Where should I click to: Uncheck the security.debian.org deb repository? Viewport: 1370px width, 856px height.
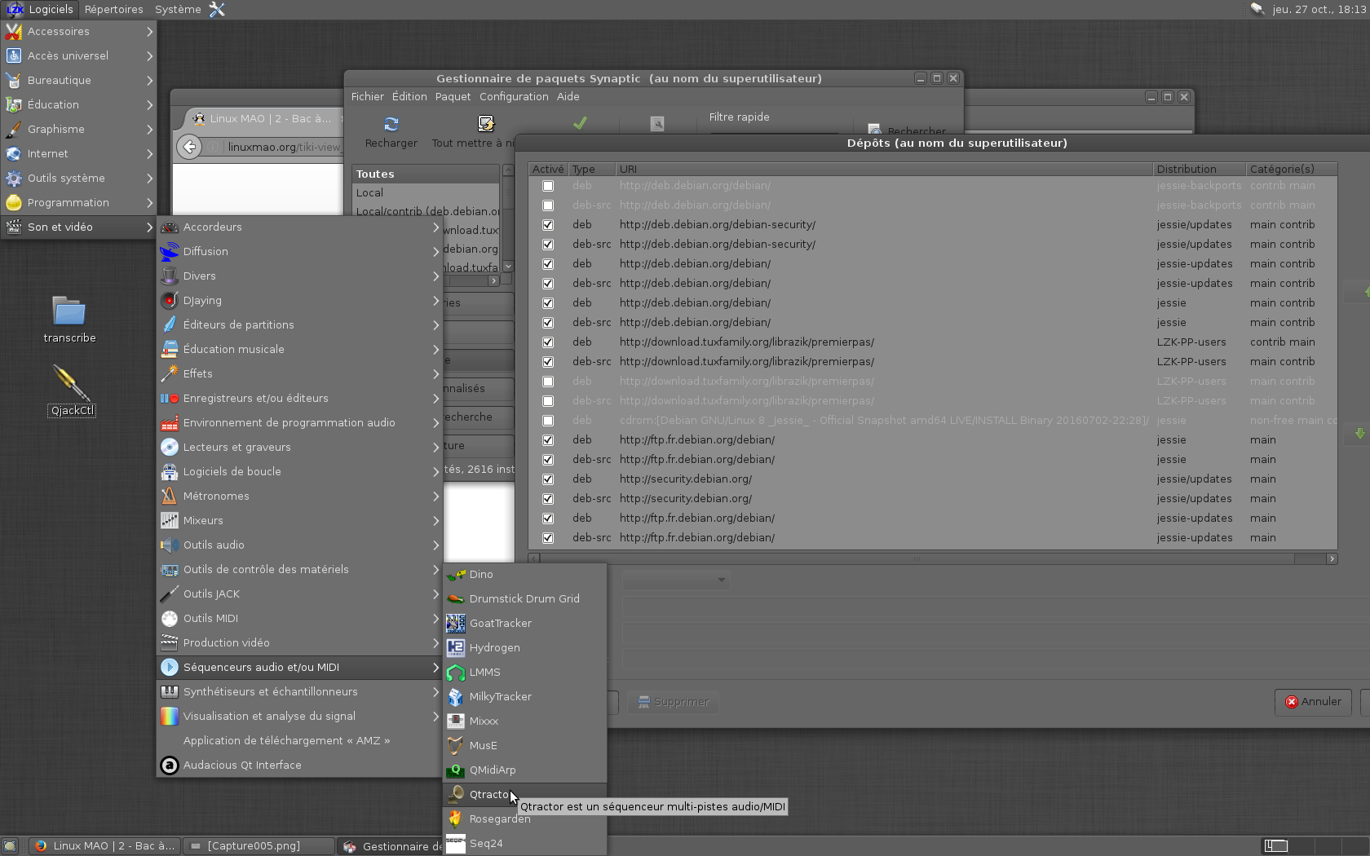click(x=548, y=479)
